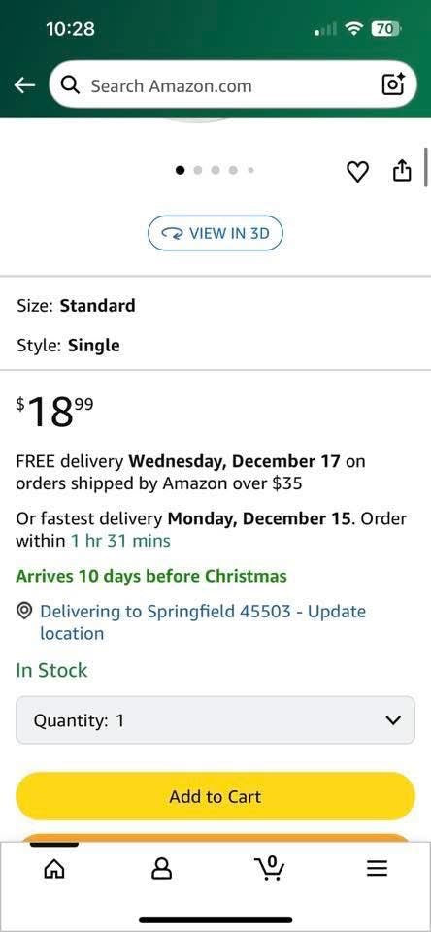Viewport: 431px width, 932px height.
Task: Tap the location pin icon
Action: tap(24, 611)
